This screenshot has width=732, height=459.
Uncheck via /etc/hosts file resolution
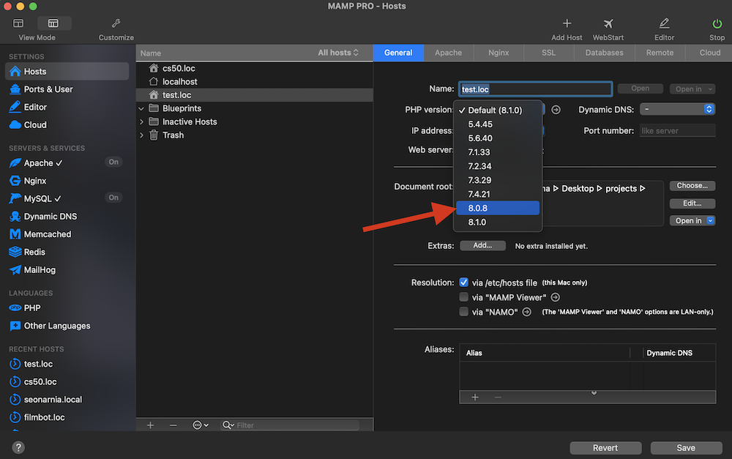pos(464,283)
